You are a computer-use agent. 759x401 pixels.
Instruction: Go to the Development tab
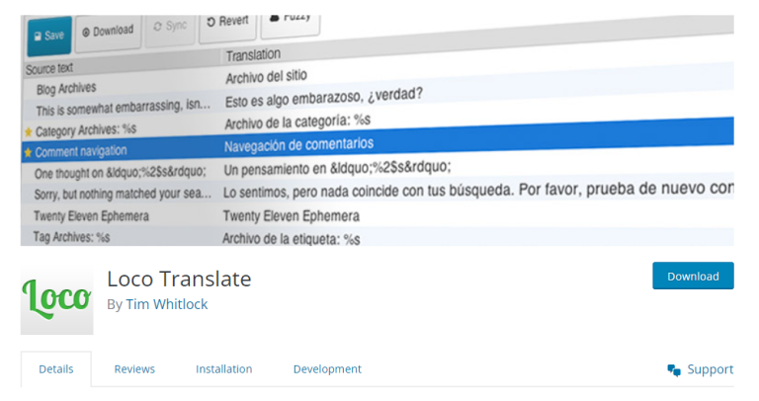(327, 369)
